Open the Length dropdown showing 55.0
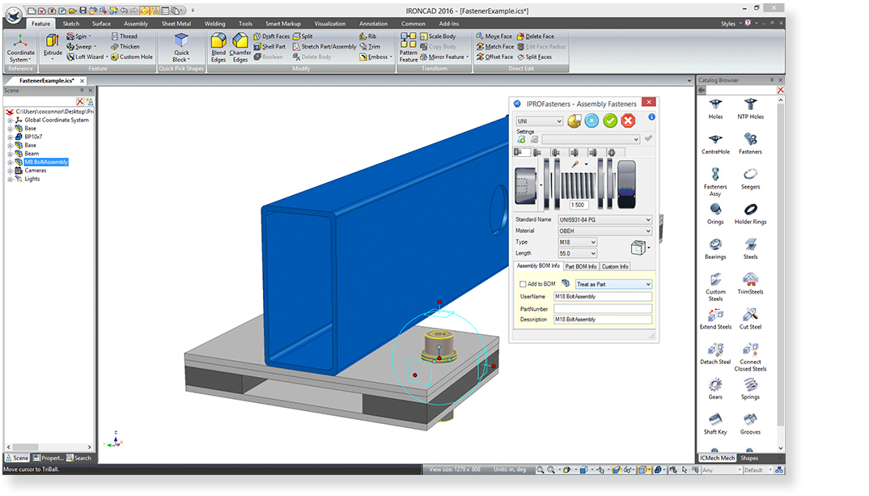 pos(577,253)
